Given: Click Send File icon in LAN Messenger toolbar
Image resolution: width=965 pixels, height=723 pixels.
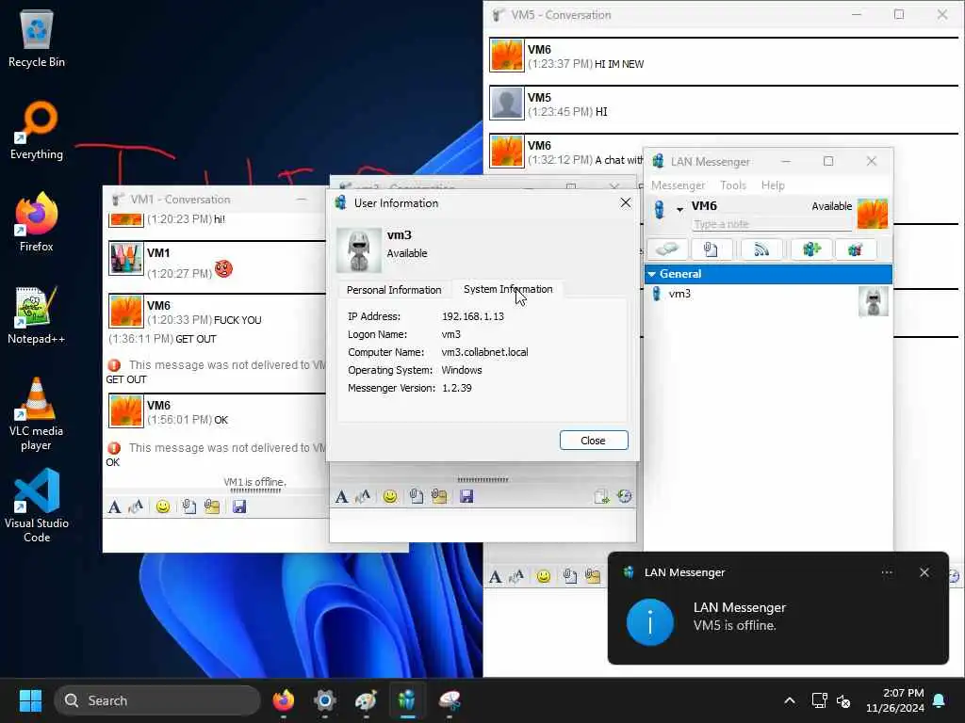Looking at the screenshot, I should coord(711,249).
